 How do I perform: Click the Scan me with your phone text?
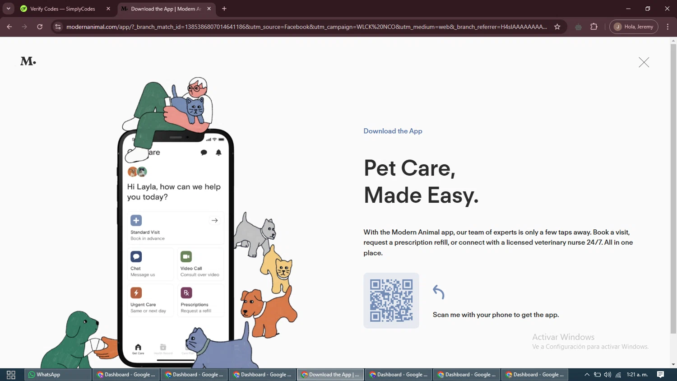tap(496, 315)
